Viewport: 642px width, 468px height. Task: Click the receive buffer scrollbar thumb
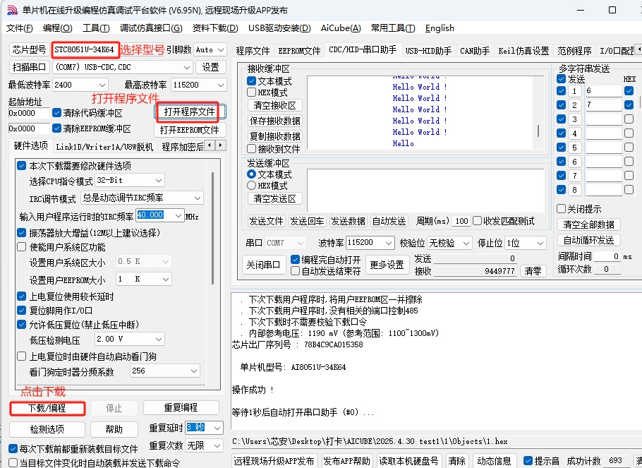(538, 131)
